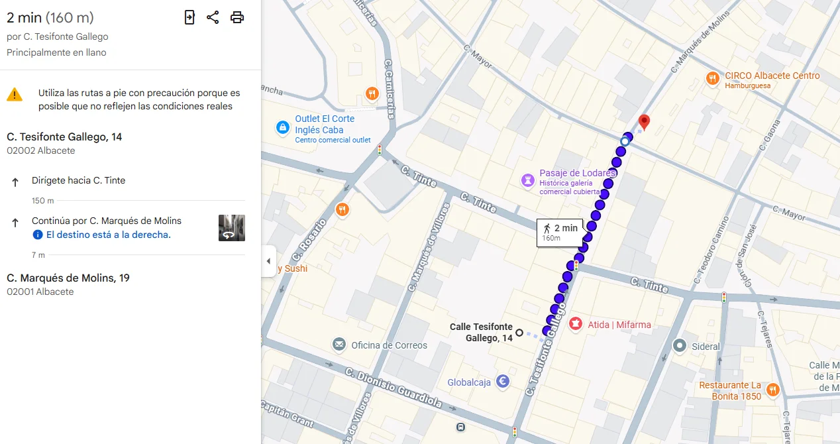Click the "2 min 160m" route label on the map

pyautogui.click(x=560, y=233)
